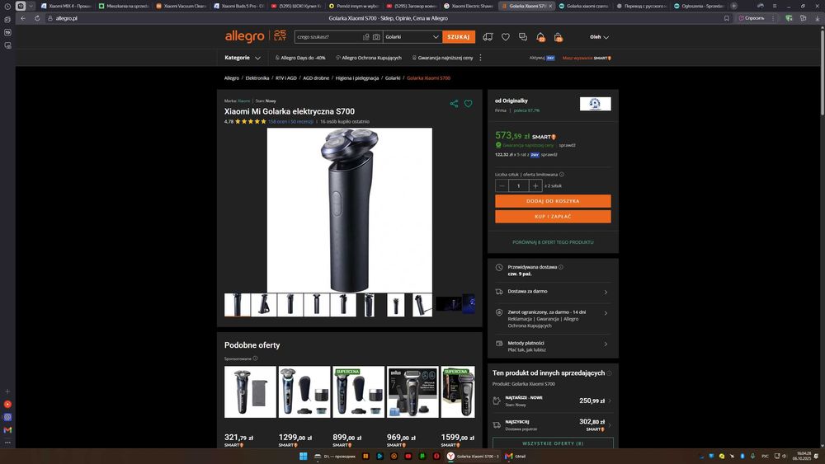Increase quantity with the plus button
This screenshot has height=464, width=825.
(535, 185)
